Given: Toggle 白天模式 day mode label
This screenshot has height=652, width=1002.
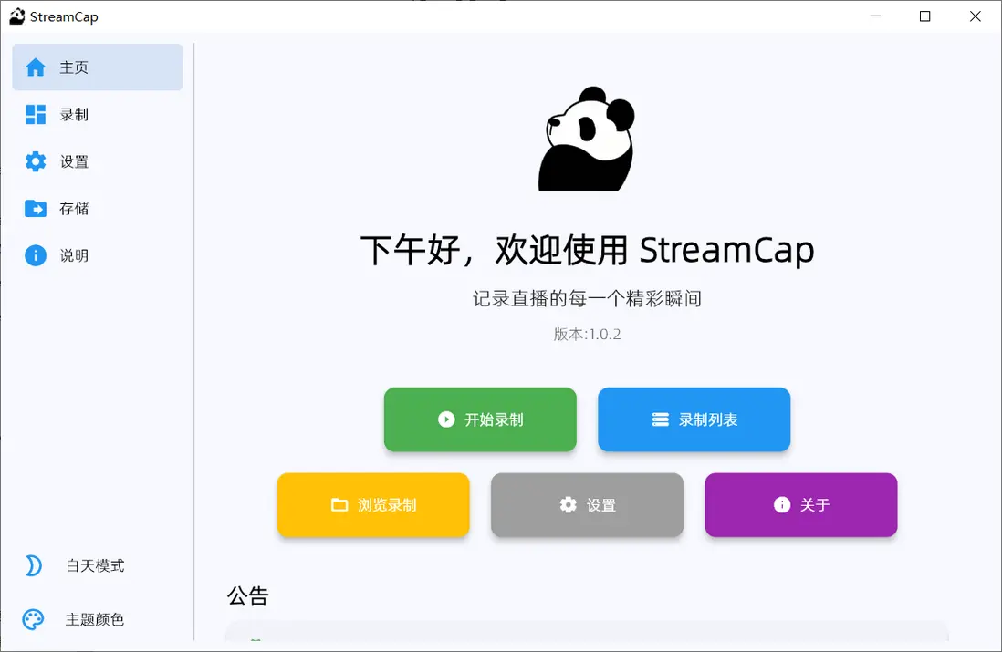Looking at the screenshot, I should click(x=95, y=565).
